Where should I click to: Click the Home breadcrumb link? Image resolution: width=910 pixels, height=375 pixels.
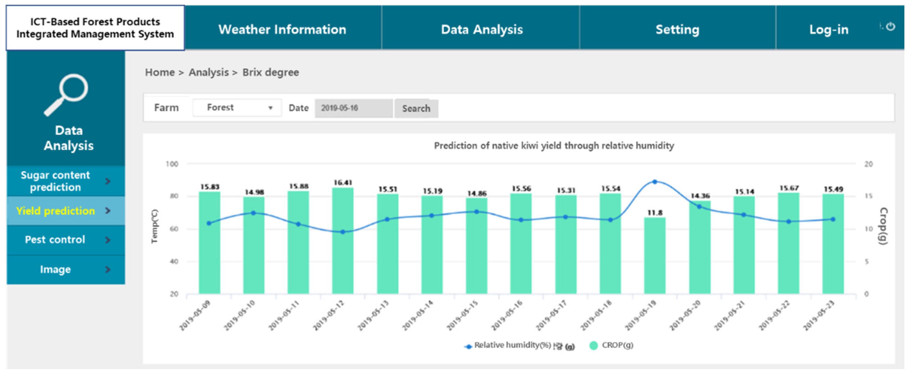160,72
